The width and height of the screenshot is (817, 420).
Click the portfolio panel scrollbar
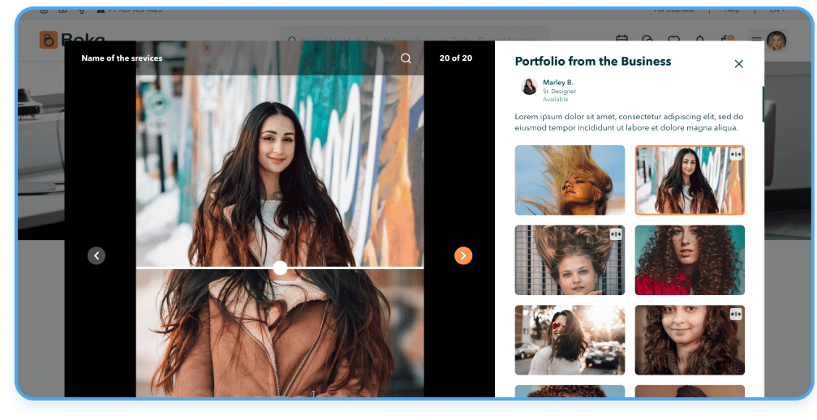(763, 104)
